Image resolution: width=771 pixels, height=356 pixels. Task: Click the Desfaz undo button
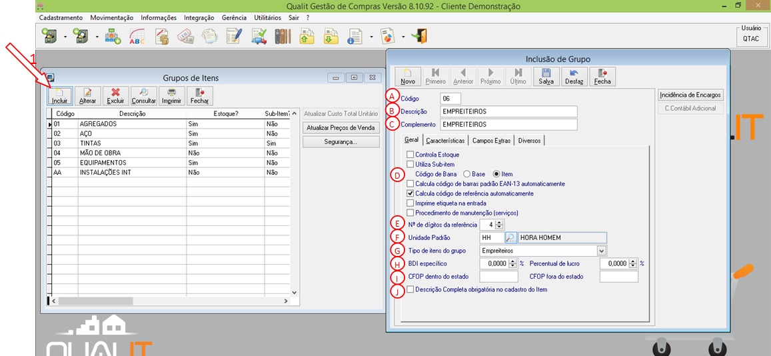point(574,76)
